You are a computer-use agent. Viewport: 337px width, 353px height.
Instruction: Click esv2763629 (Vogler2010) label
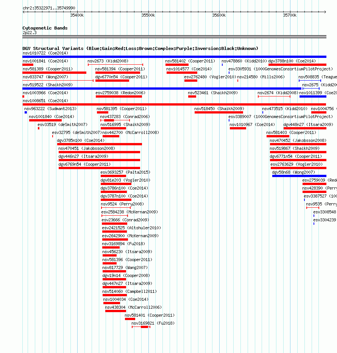pos(297,164)
